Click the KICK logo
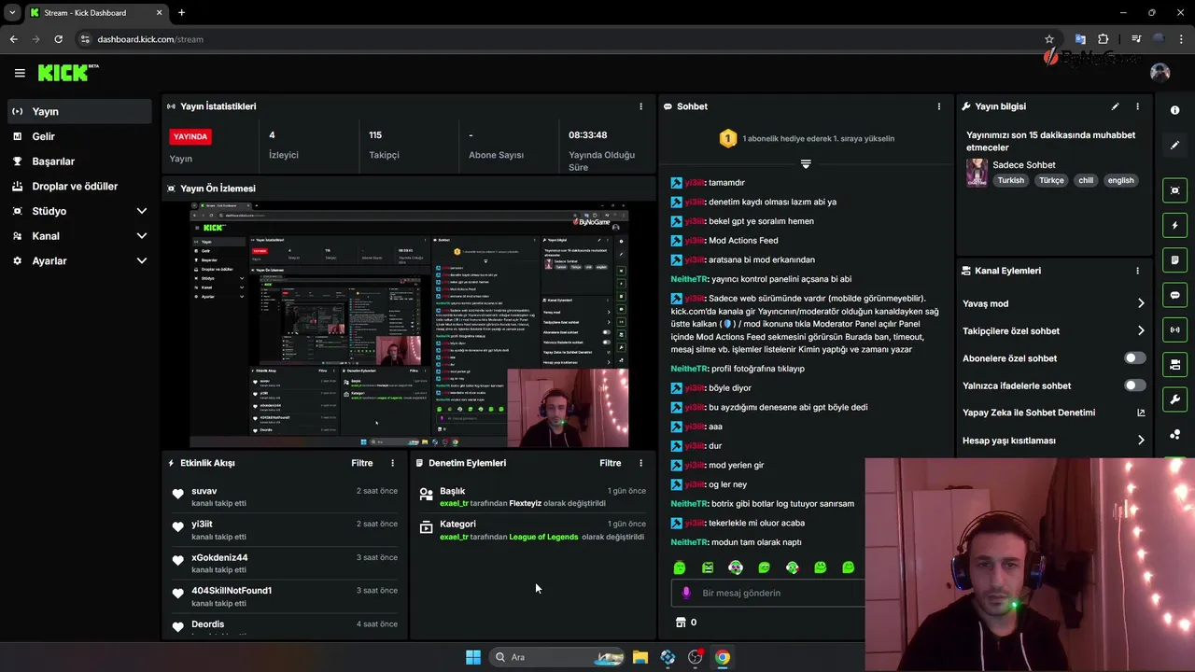1195x672 pixels. point(67,73)
